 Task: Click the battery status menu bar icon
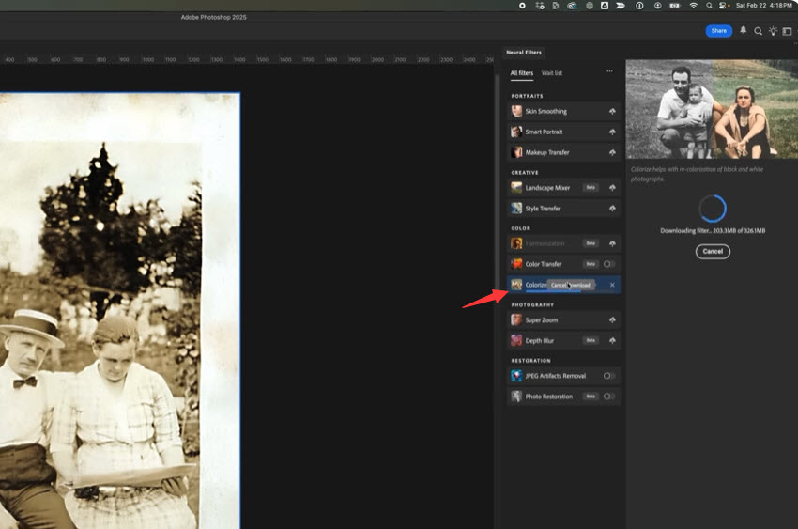(x=674, y=5)
